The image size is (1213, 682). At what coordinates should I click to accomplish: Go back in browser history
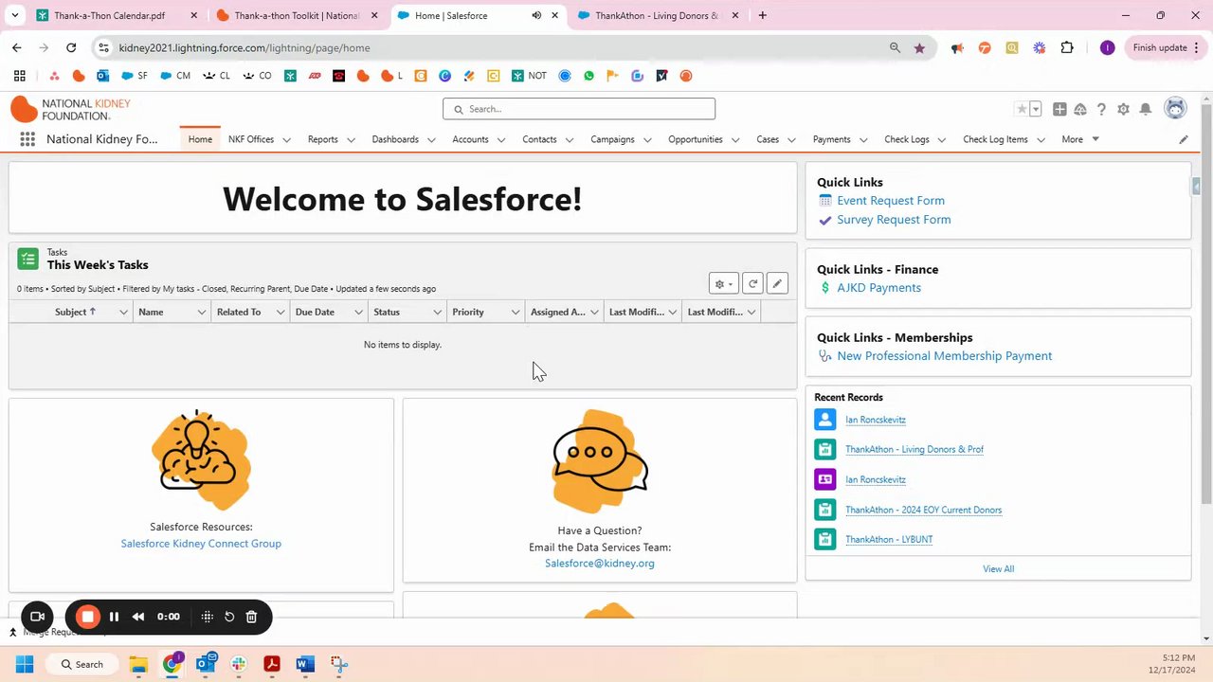(x=17, y=47)
